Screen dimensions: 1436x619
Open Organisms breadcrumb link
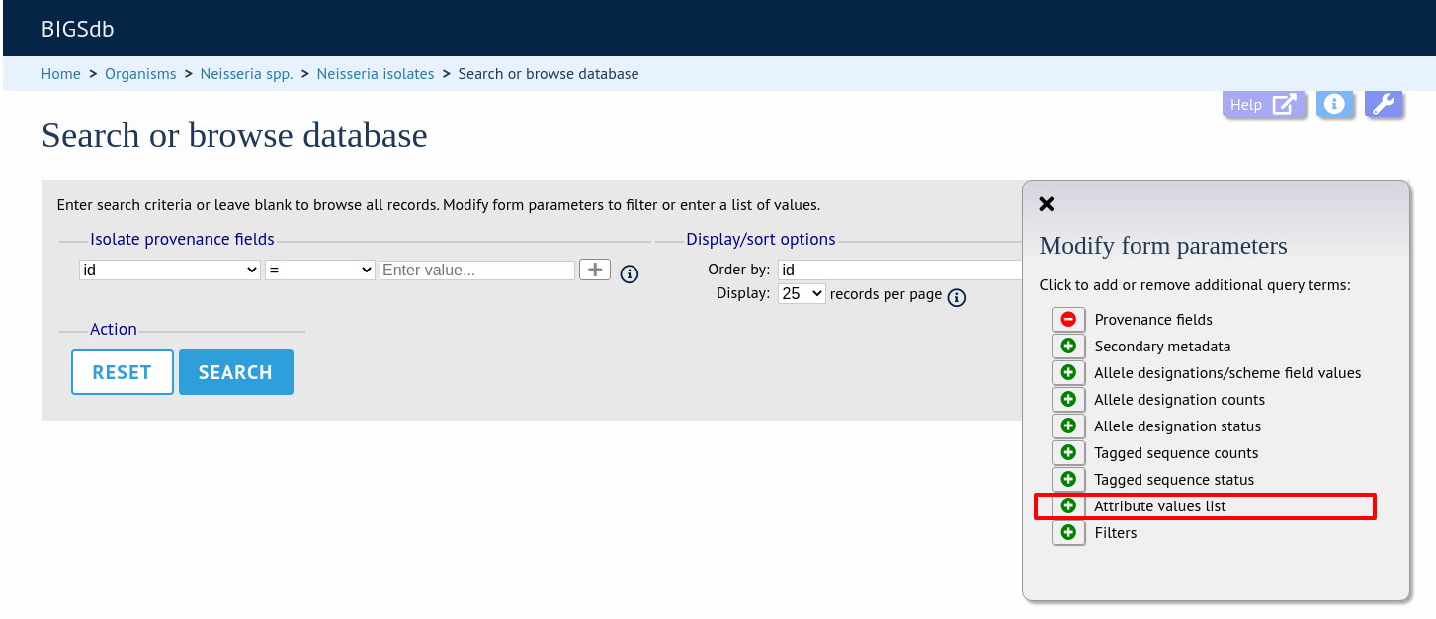tap(140, 74)
